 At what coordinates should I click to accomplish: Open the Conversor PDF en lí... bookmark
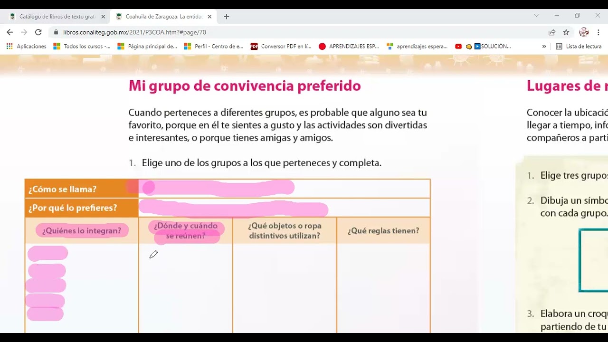pos(281,47)
